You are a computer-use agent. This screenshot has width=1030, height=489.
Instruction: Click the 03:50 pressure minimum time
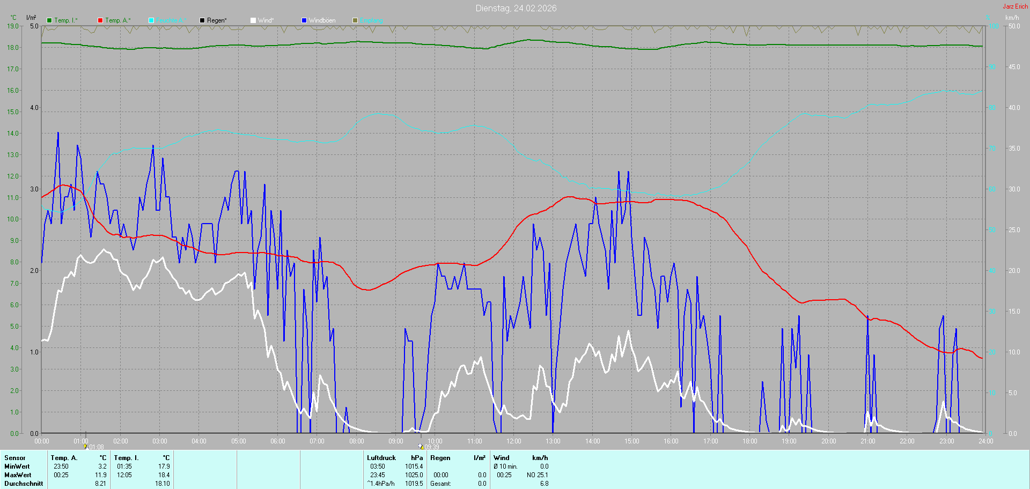point(378,466)
